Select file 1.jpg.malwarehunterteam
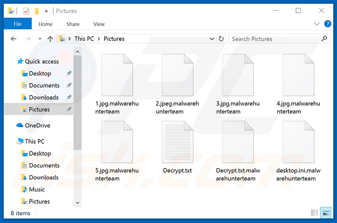 coord(117,84)
